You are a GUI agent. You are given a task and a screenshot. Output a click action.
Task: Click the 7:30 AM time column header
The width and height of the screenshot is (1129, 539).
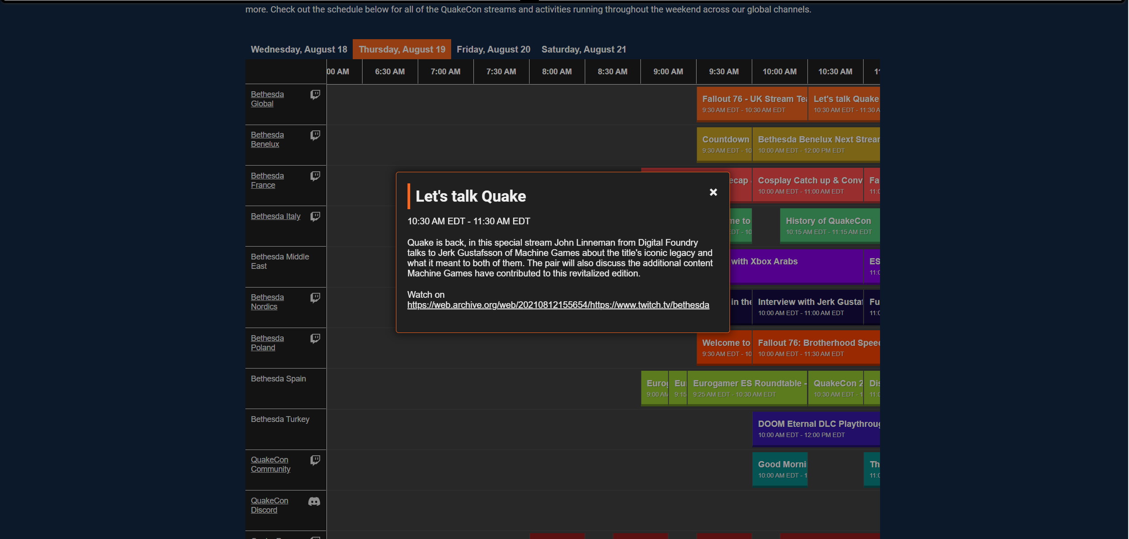coord(501,72)
